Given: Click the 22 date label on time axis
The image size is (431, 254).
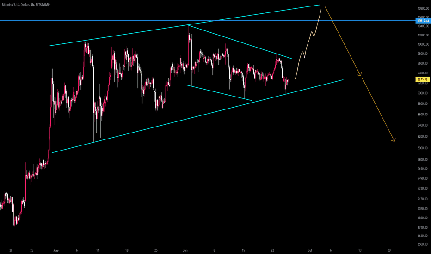Looking at the screenshot, I should coord(272,250).
